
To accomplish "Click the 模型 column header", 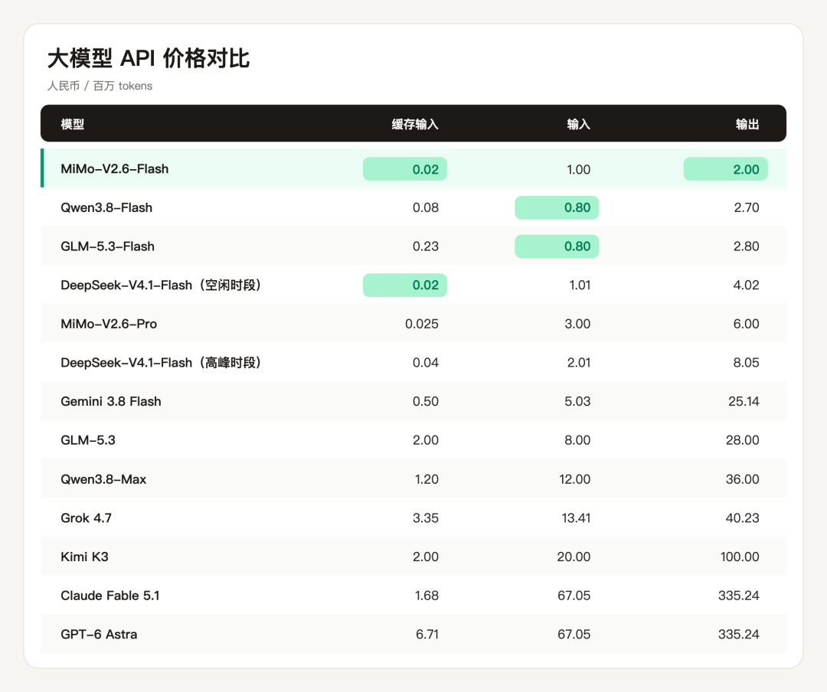I will [72, 124].
